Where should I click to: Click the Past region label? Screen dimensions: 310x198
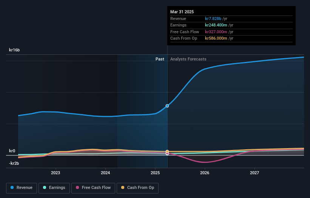coord(160,59)
